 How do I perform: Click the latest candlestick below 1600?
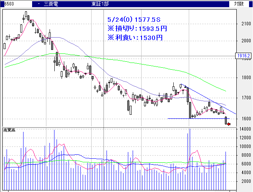coord(226,121)
